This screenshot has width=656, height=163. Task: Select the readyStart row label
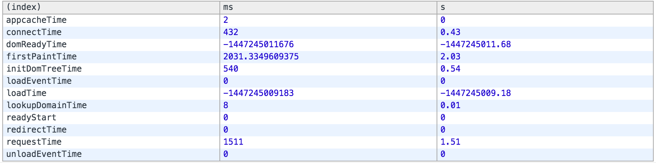click(31, 118)
